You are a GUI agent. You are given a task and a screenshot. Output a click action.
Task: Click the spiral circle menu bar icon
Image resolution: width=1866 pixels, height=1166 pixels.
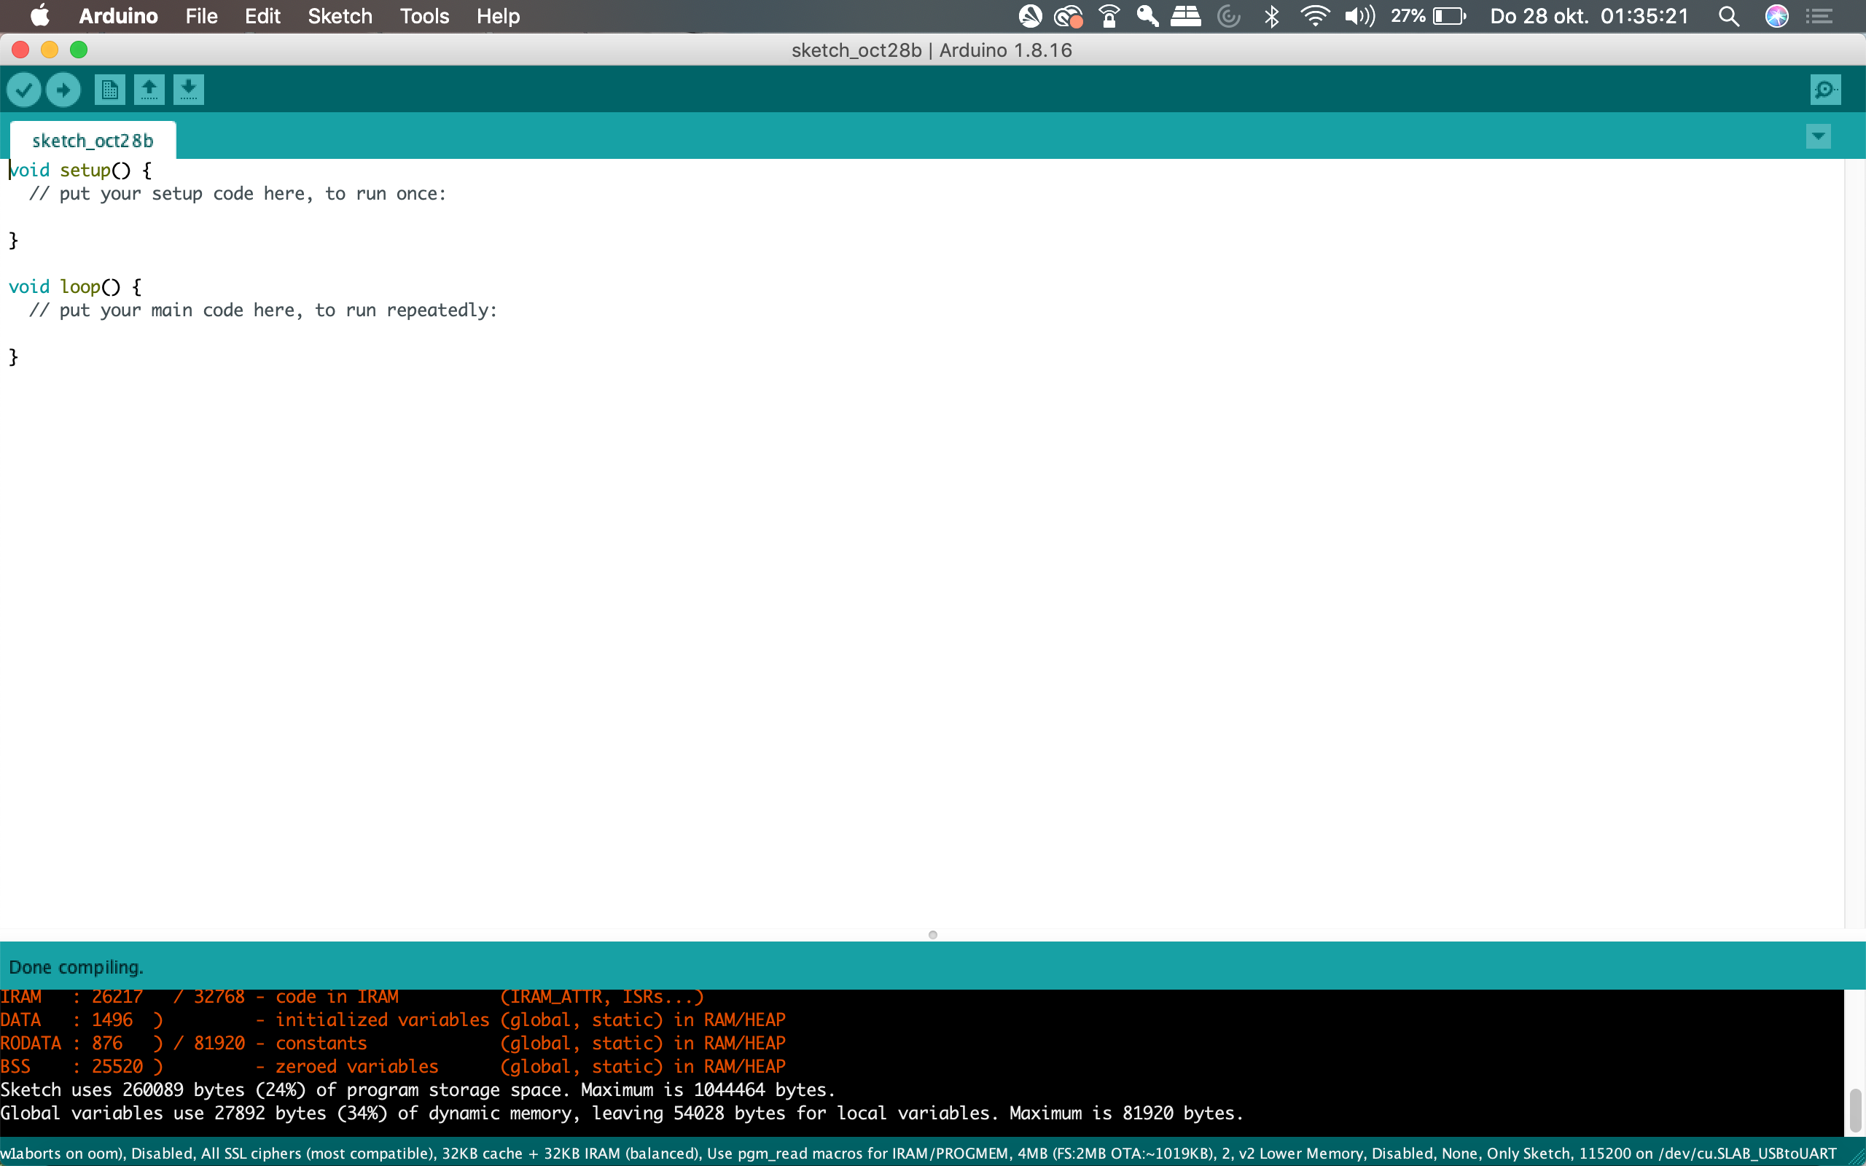1229,16
